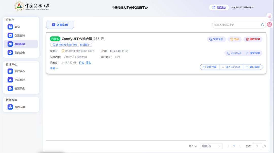This screenshot has height=153, width=274.
Task: Open 容器云盘 in the sidebar
Action: click(x=21, y=88)
